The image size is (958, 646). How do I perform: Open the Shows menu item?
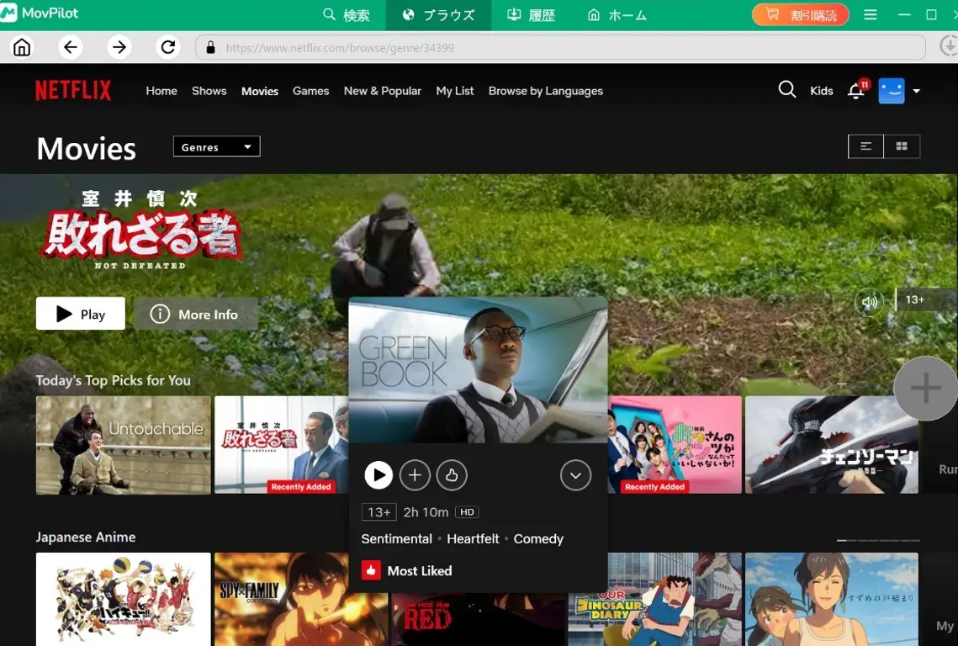click(209, 91)
